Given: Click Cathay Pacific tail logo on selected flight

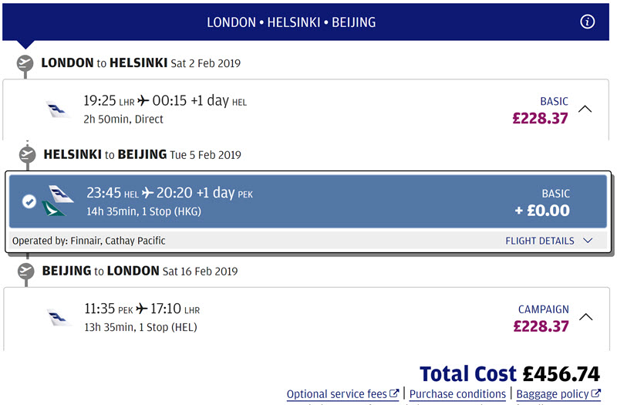Looking at the screenshot, I should point(53,209).
